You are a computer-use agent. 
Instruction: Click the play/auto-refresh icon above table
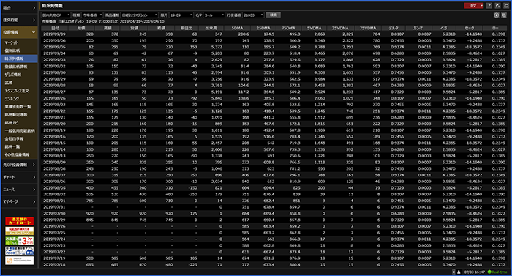(497, 15)
